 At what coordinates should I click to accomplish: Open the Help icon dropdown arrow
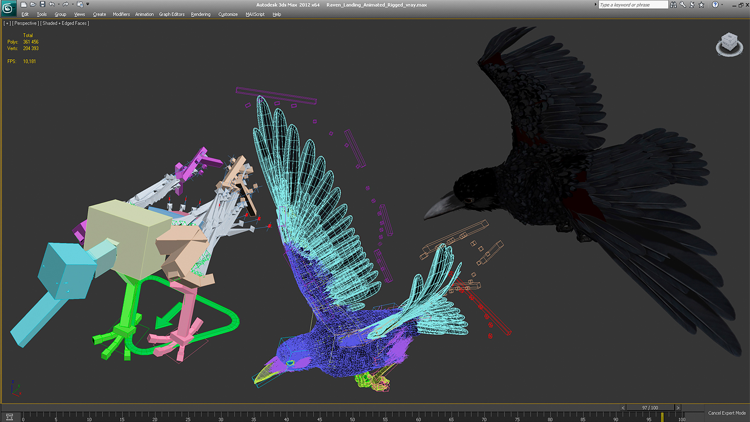click(x=722, y=5)
